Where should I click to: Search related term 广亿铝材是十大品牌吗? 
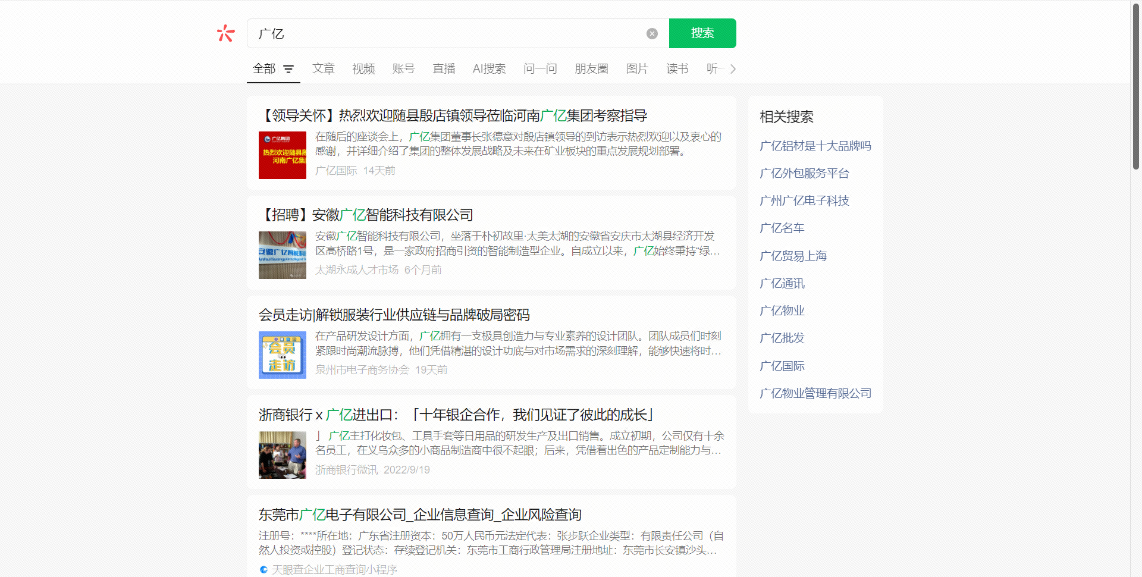(x=815, y=146)
